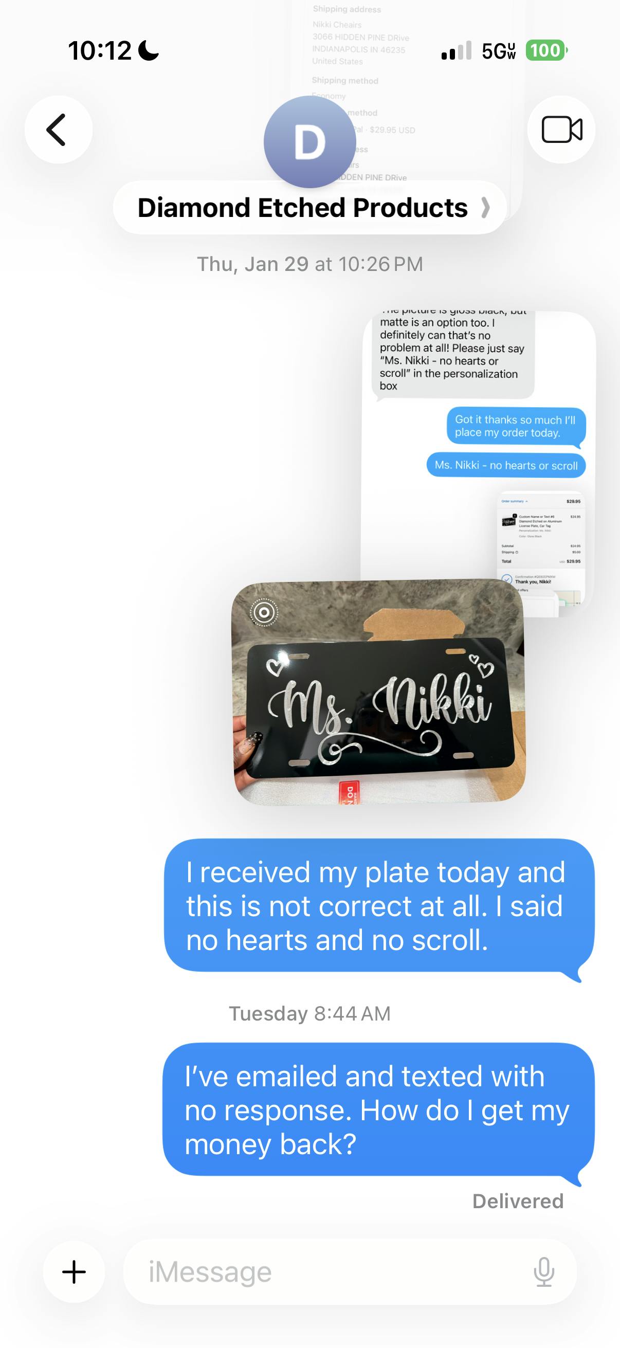Open the Ms. Nikki license plate photo
Viewport: 620px width, 1348px height.
(x=378, y=692)
